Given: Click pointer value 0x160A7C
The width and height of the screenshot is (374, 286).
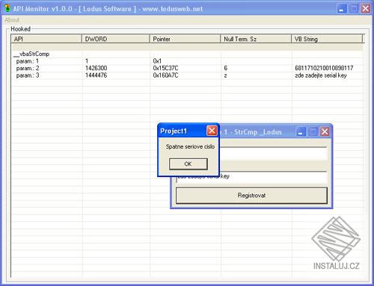Looking at the screenshot, I should point(165,75).
